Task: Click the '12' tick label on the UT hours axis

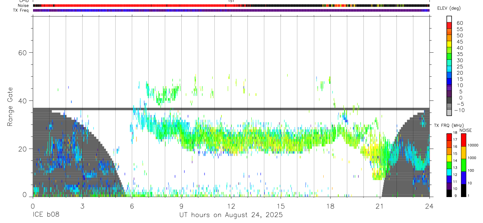Action: coord(231,206)
